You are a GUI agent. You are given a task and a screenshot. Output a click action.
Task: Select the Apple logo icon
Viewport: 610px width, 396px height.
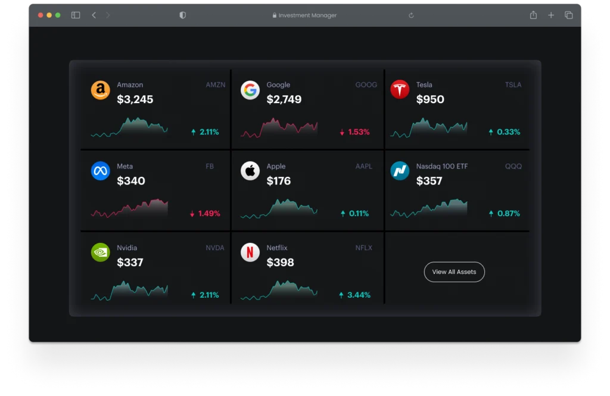(250, 171)
